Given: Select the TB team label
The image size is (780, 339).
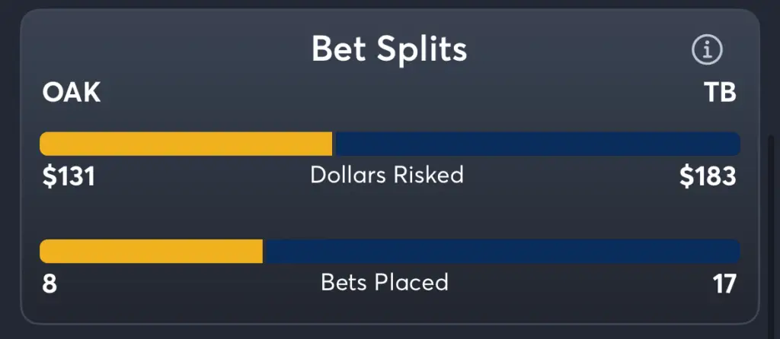Looking at the screenshot, I should [721, 93].
